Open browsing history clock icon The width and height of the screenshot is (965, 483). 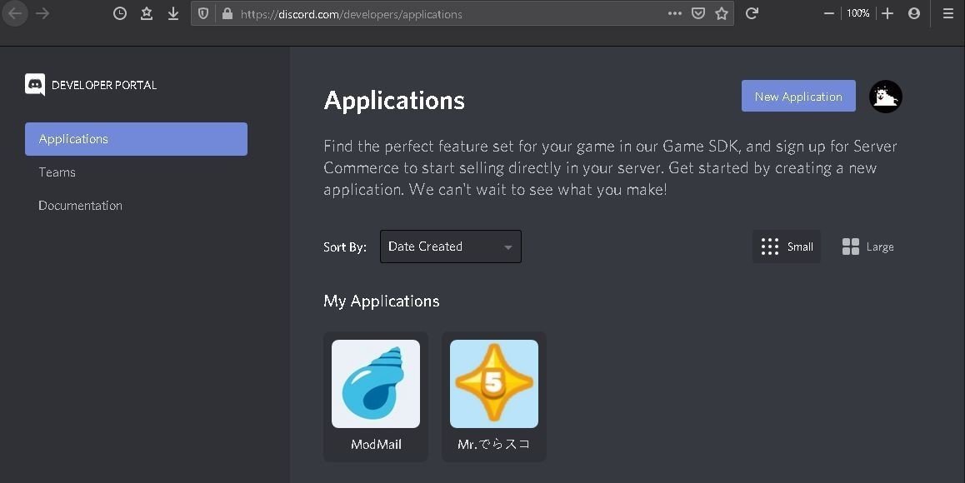120,13
